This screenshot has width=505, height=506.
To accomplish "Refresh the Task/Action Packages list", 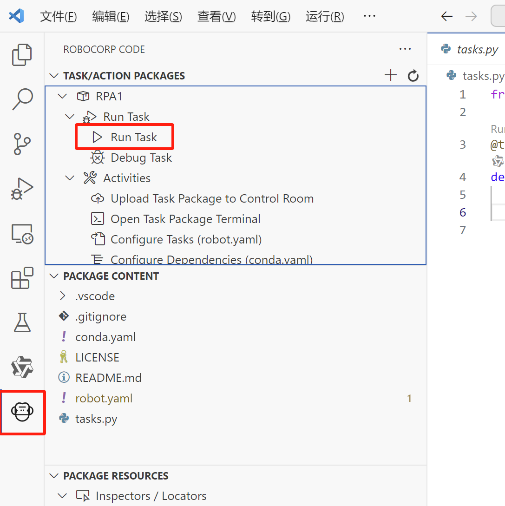I will click(x=413, y=76).
